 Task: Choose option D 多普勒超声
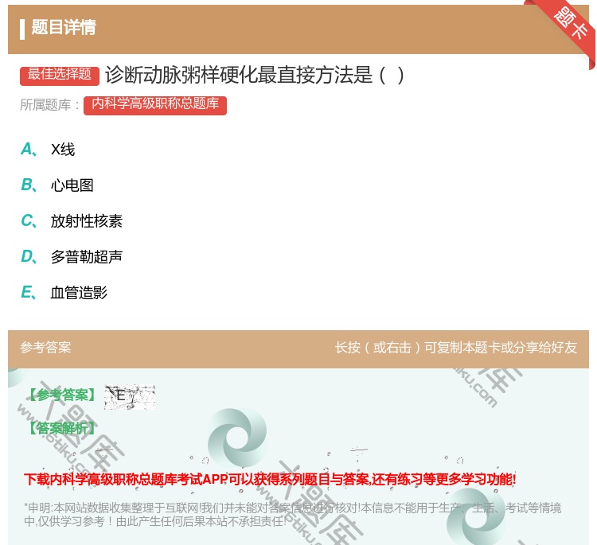point(72,257)
